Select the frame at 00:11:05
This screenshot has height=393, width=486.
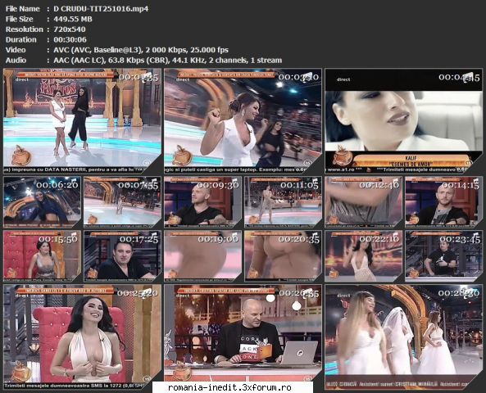[284, 202]
